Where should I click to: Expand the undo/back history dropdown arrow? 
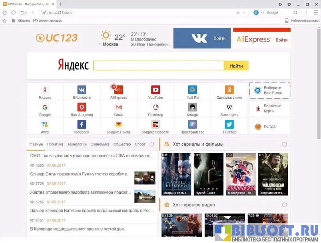[27, 13]
